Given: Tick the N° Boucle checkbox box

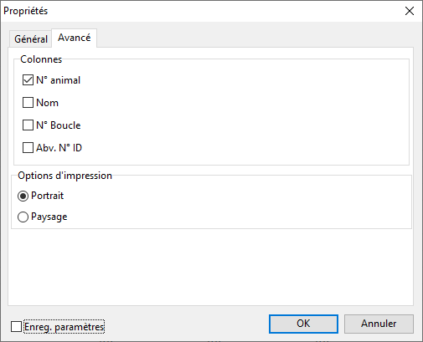Looking at the screenshot, I should 28,125.
